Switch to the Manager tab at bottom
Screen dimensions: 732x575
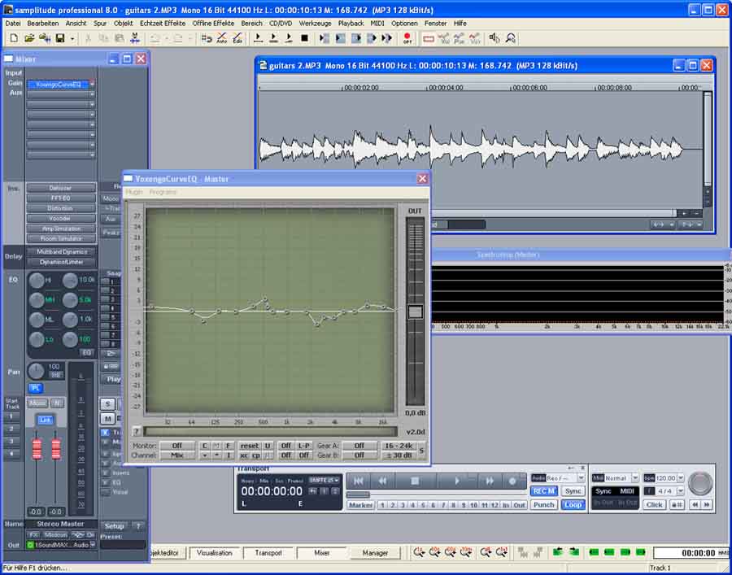point(375,552)
